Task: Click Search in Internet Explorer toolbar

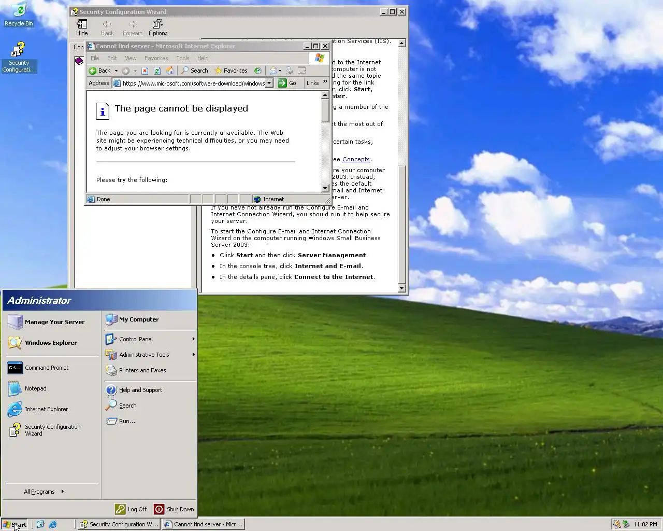Action: point(195,71)
